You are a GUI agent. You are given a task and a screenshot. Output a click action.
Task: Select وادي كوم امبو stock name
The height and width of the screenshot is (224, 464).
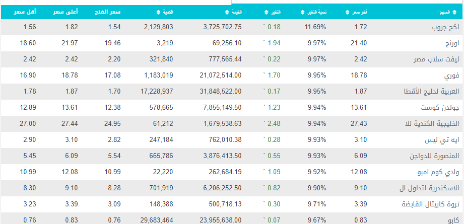pyautogui.click(x=438, y=172)
